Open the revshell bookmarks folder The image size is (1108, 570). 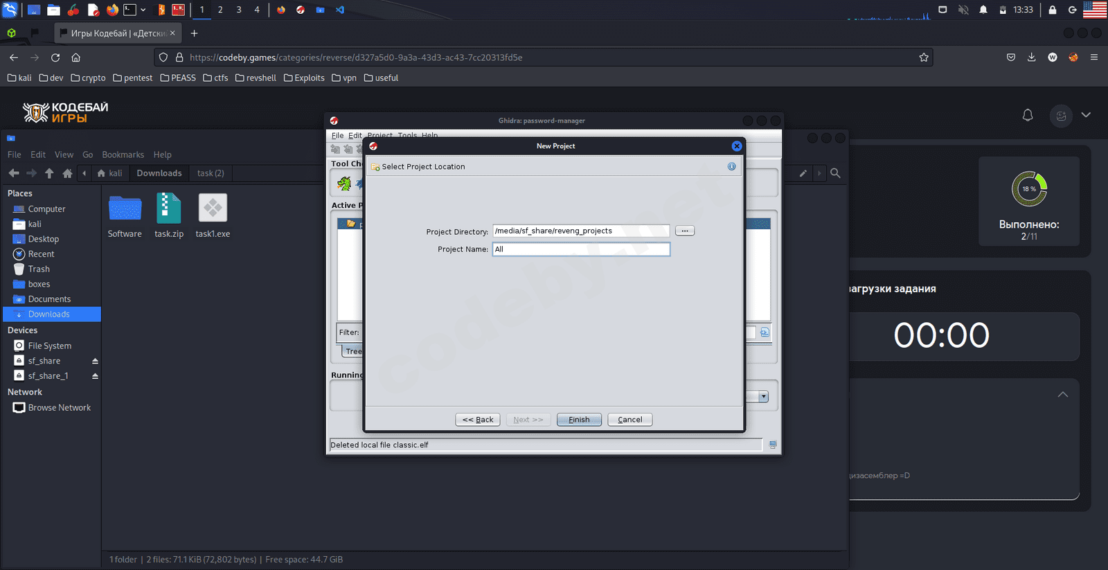tap(256, 78)
